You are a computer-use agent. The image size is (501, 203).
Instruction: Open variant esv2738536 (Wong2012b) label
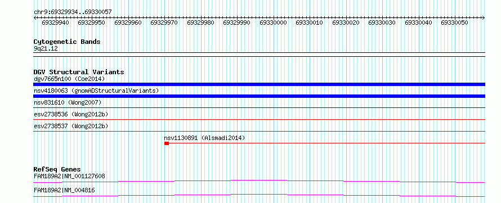click(71, 114)
